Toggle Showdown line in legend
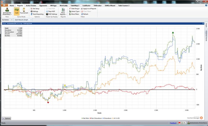Screen dimensions: 208x126 (107, 118)
